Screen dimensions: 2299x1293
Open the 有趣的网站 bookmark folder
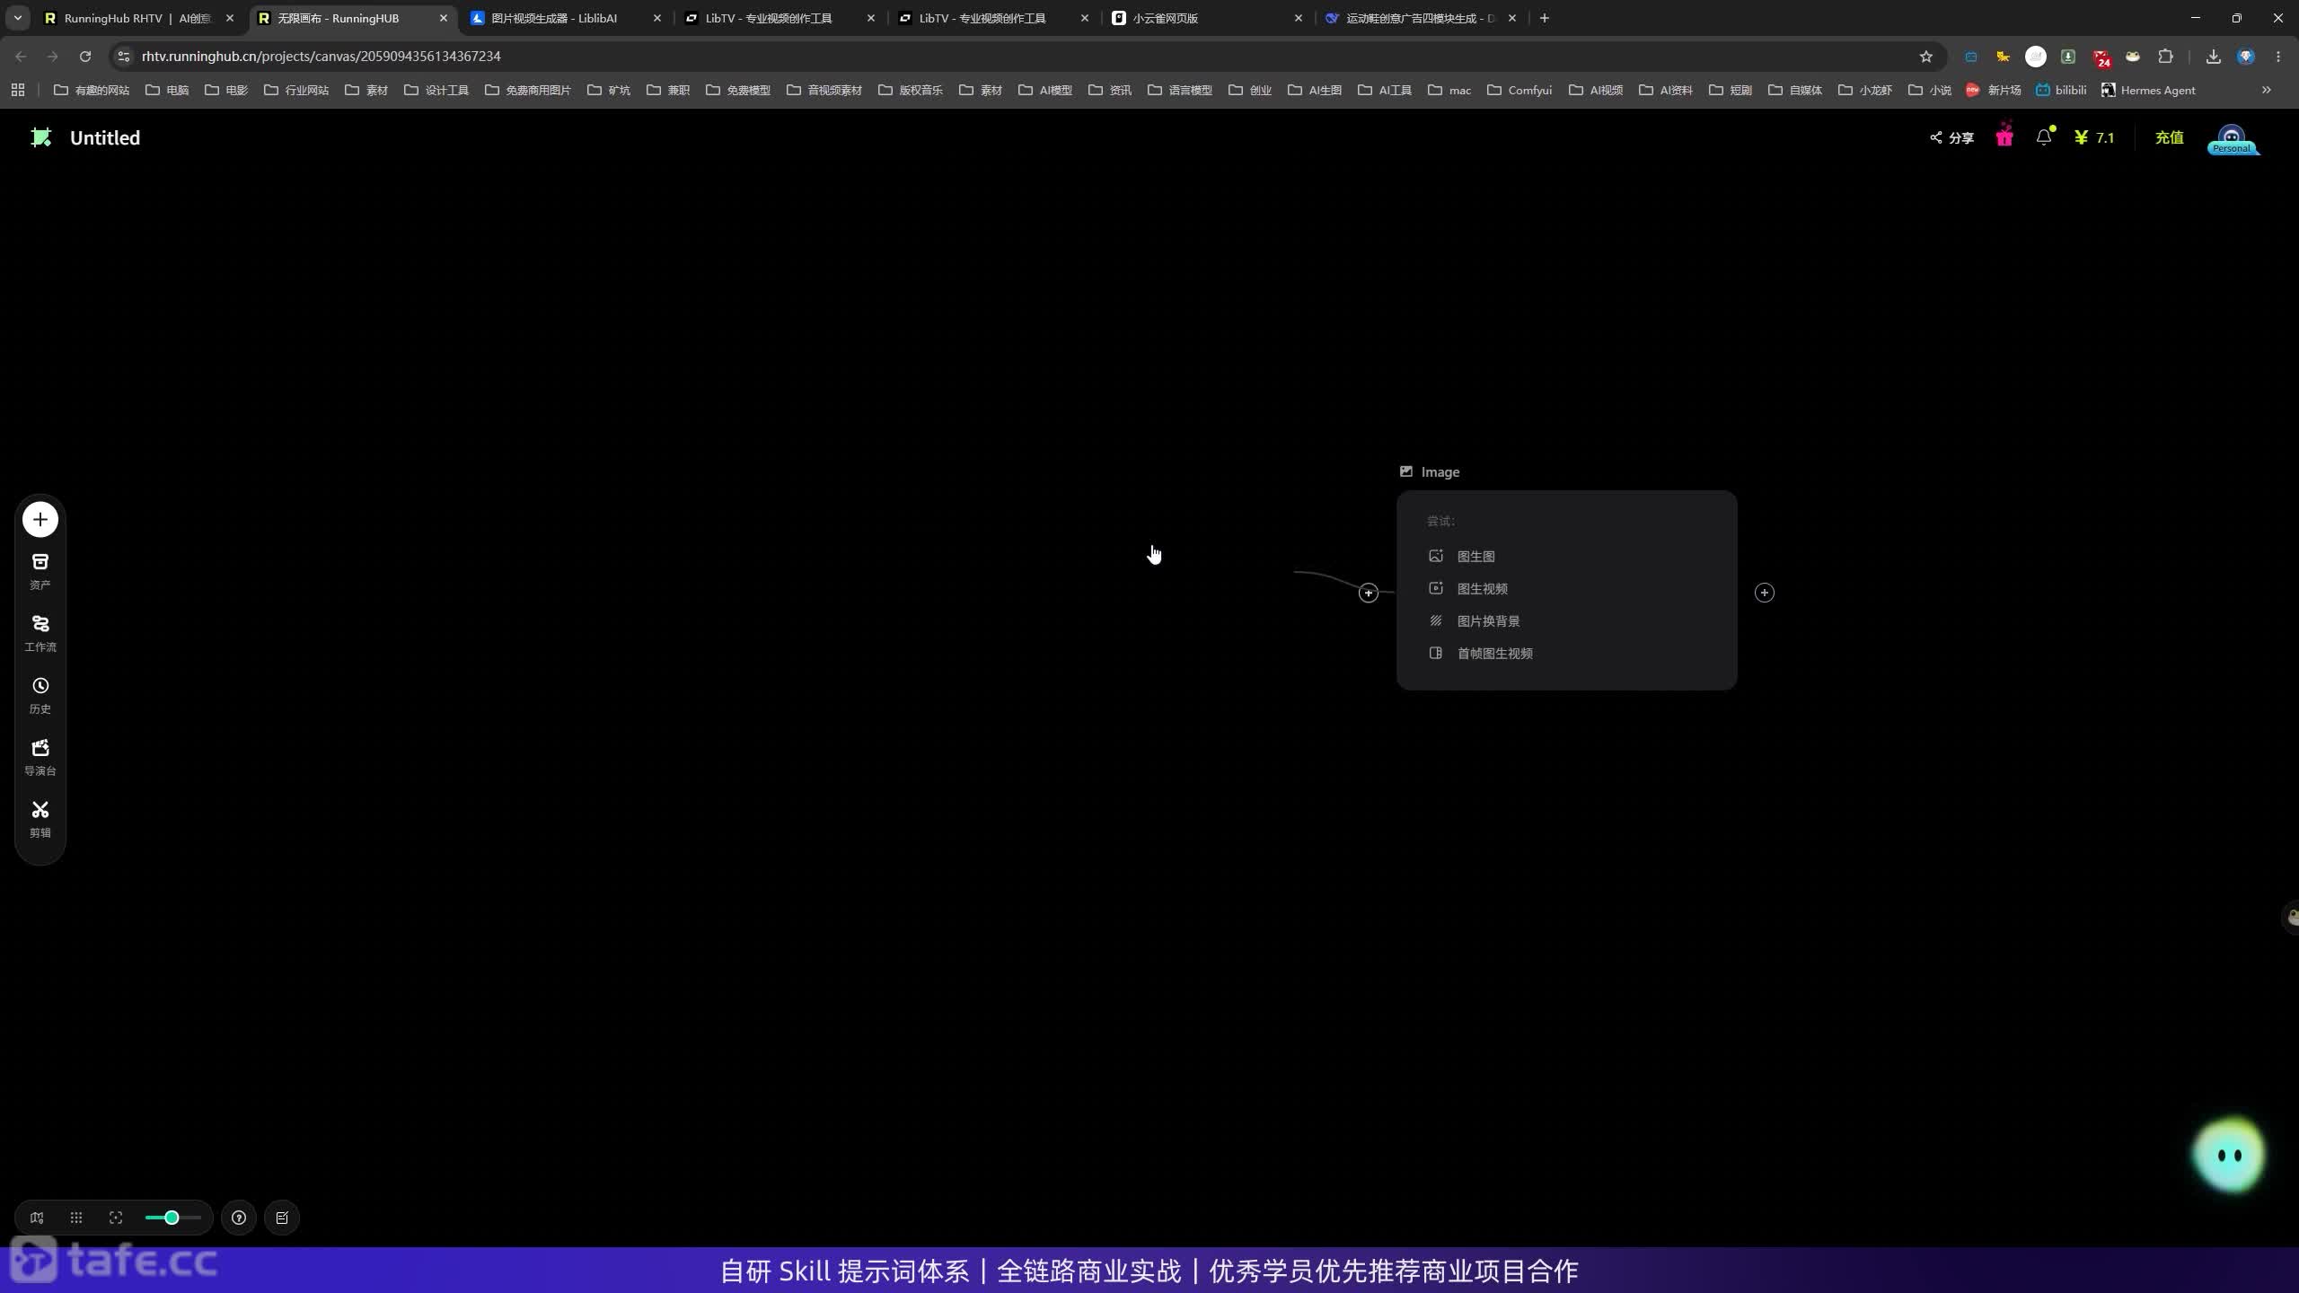[x=92, y=90]
